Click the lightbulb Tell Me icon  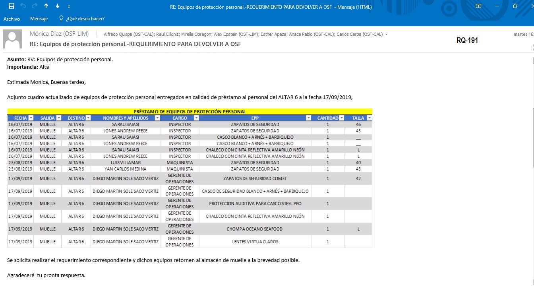point(61,19)
